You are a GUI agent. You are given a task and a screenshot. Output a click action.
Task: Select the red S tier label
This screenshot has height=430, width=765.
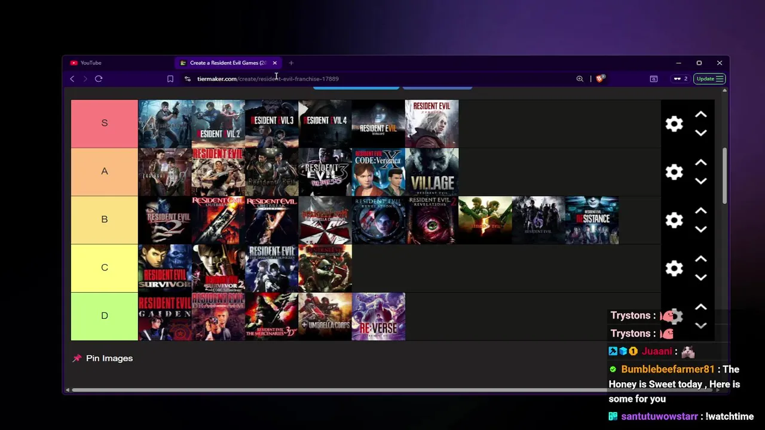[104, 124]
